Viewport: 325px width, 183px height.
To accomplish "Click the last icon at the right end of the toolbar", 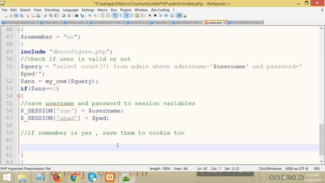I will [x=185, y=16].
